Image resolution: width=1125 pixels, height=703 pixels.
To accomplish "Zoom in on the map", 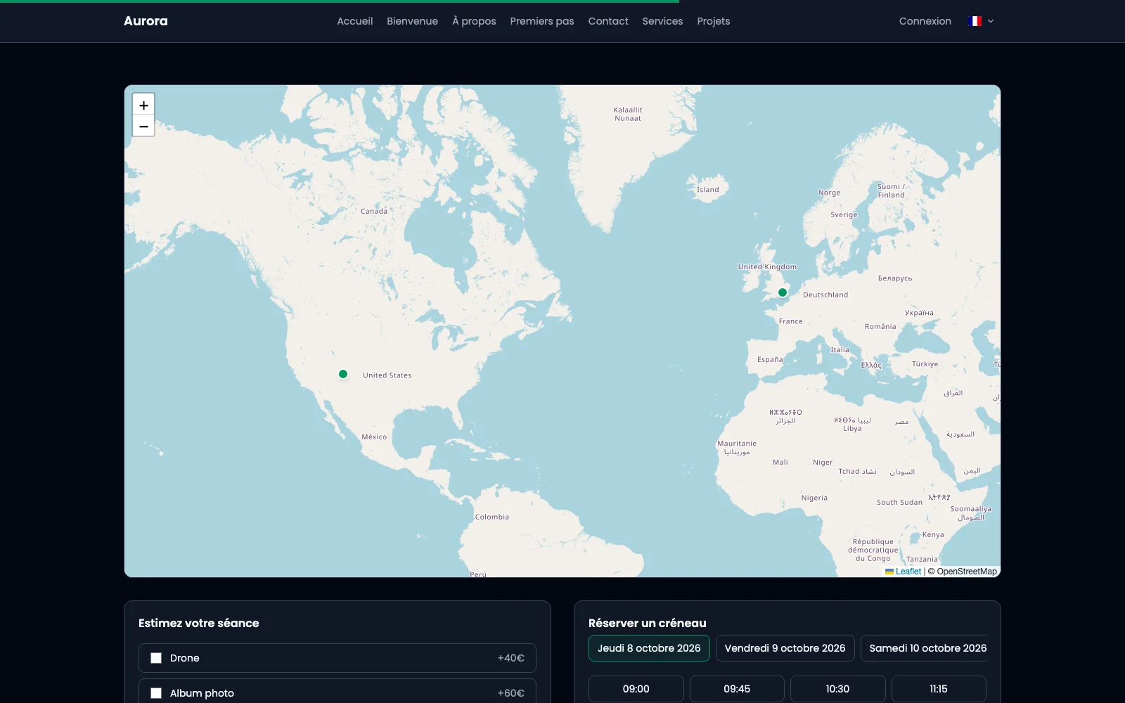I will [x=143, y=105].
